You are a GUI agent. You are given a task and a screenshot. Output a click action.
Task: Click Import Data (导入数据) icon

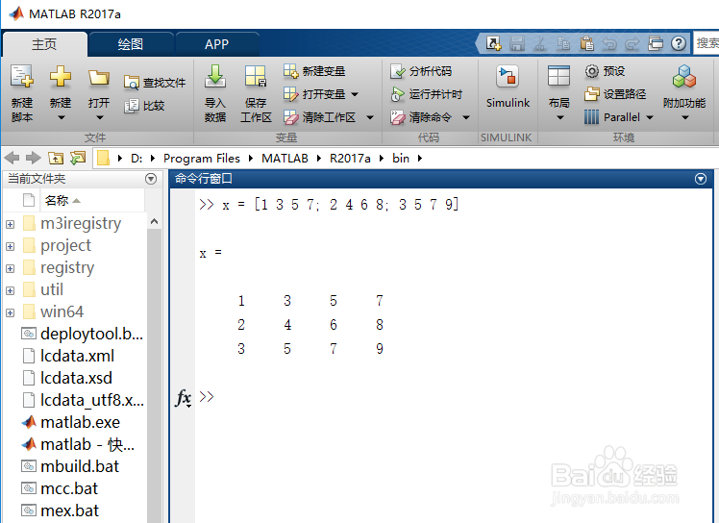[215, 76]
